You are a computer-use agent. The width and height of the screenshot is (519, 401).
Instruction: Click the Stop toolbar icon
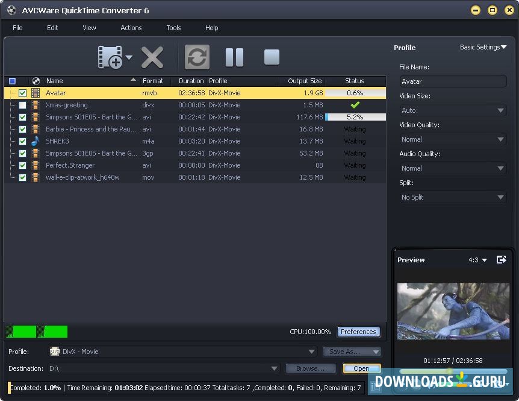point(271,56)
